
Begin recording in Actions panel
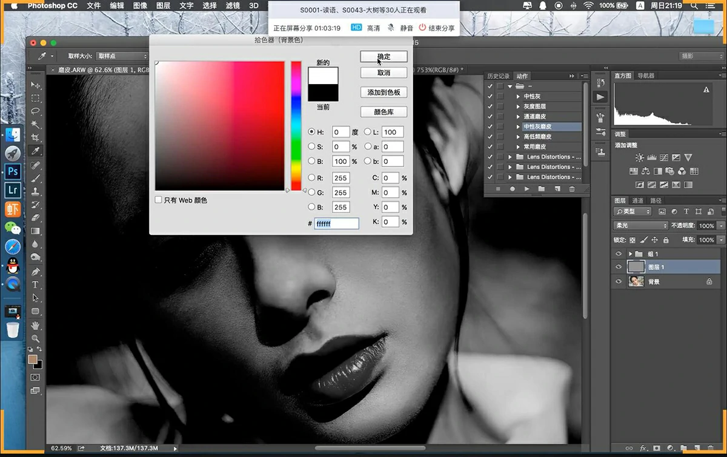coord(512,189)
